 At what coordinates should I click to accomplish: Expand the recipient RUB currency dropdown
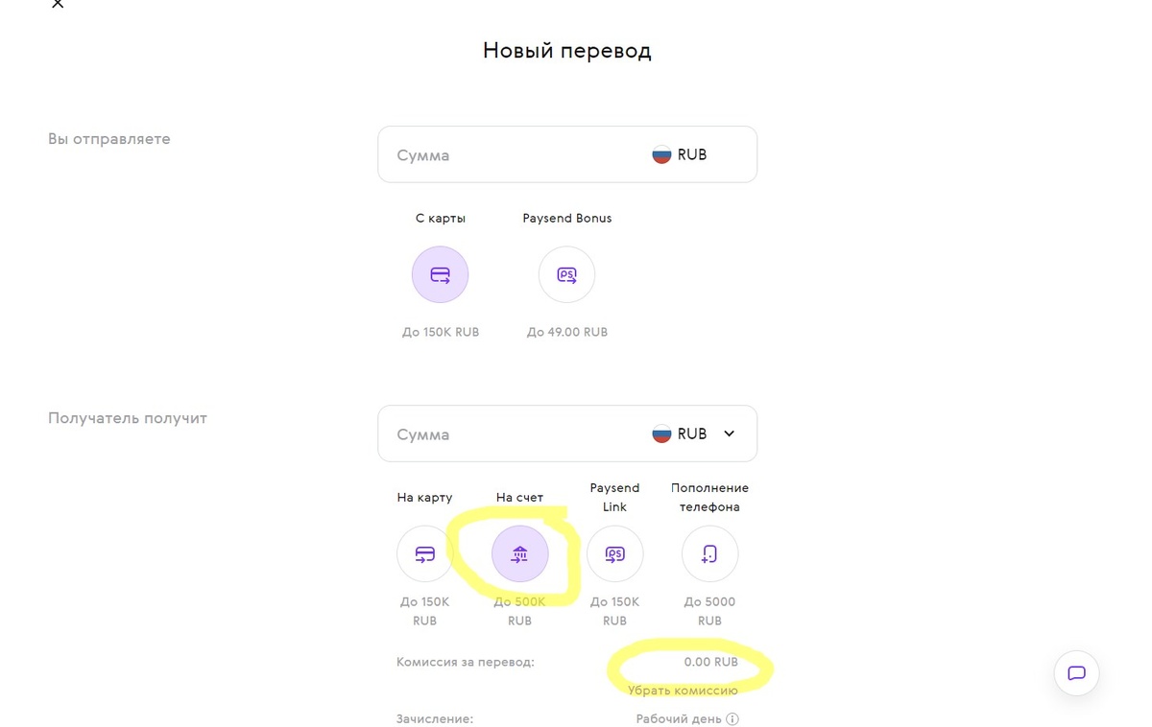click(x=692, y=434)
